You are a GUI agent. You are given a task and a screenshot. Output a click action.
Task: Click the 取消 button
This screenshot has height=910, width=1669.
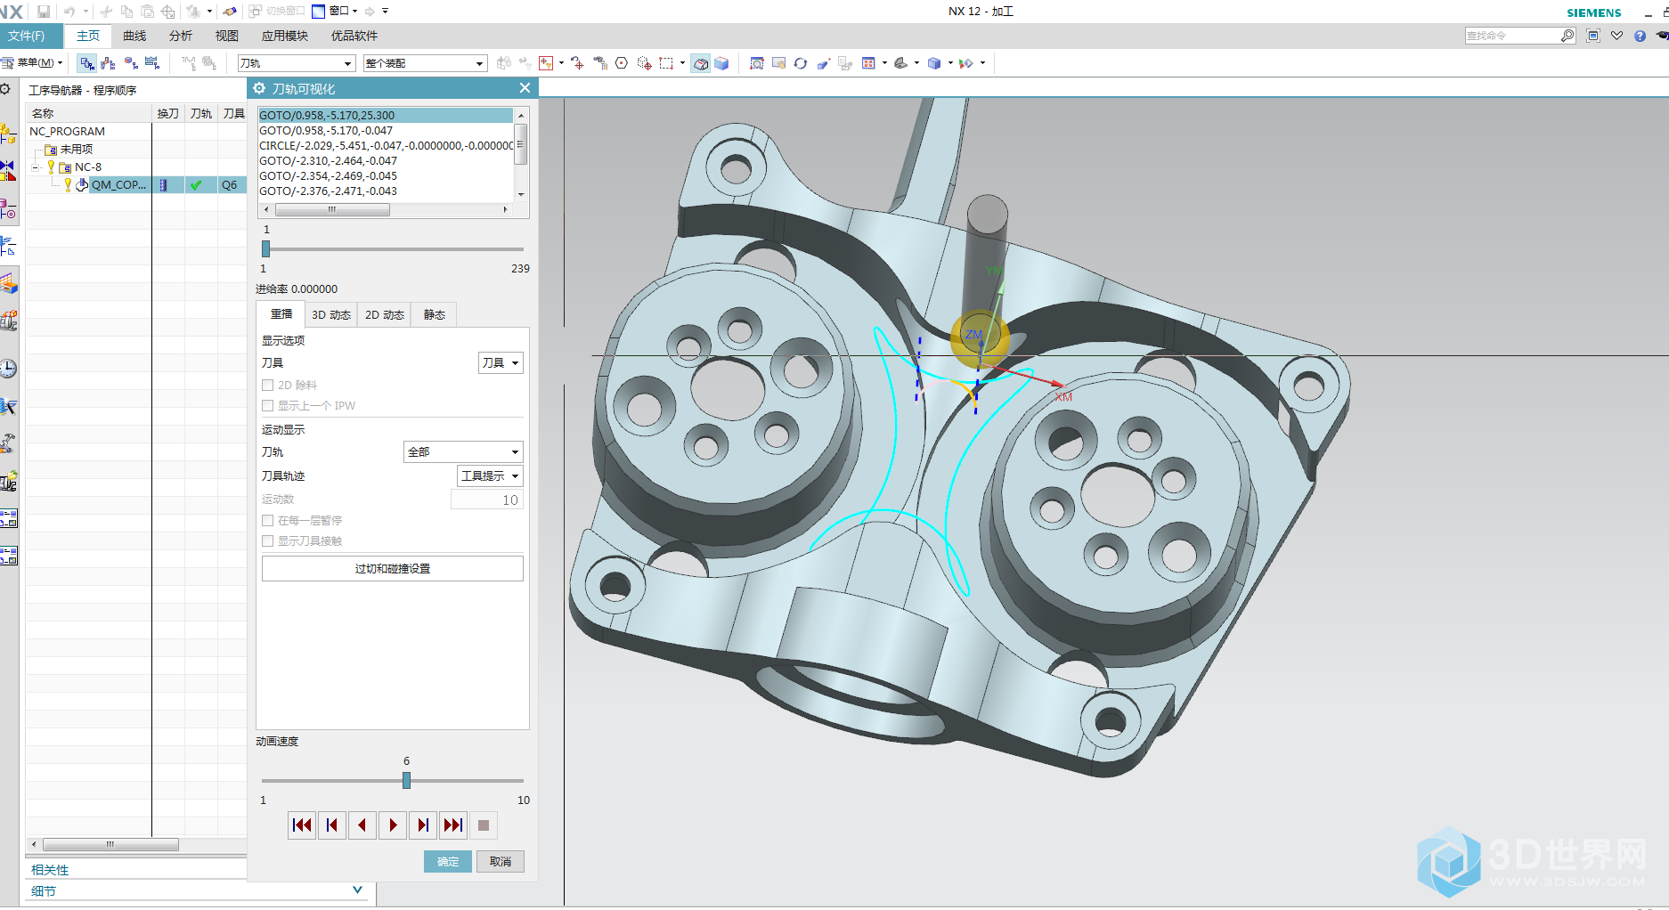[501, 861]
